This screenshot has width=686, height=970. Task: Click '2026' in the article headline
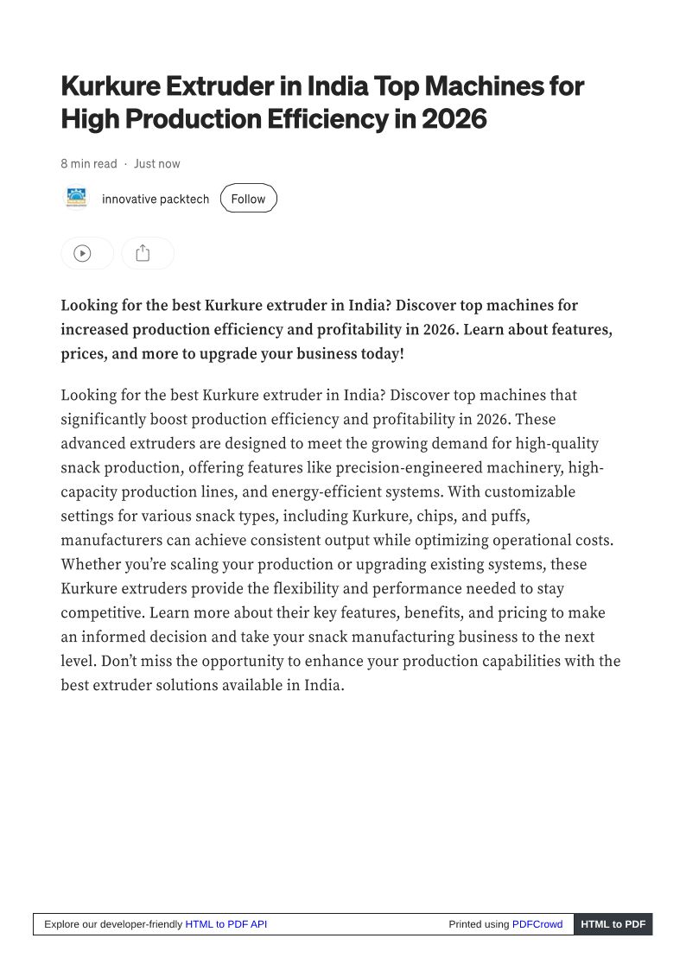coord(454,118)
